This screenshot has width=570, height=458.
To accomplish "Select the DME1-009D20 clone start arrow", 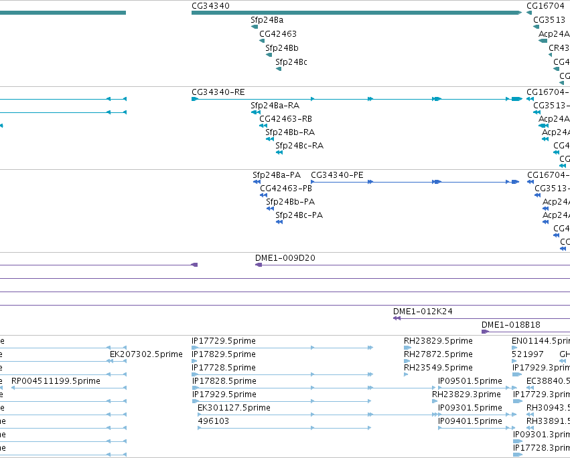I will 259,265.
